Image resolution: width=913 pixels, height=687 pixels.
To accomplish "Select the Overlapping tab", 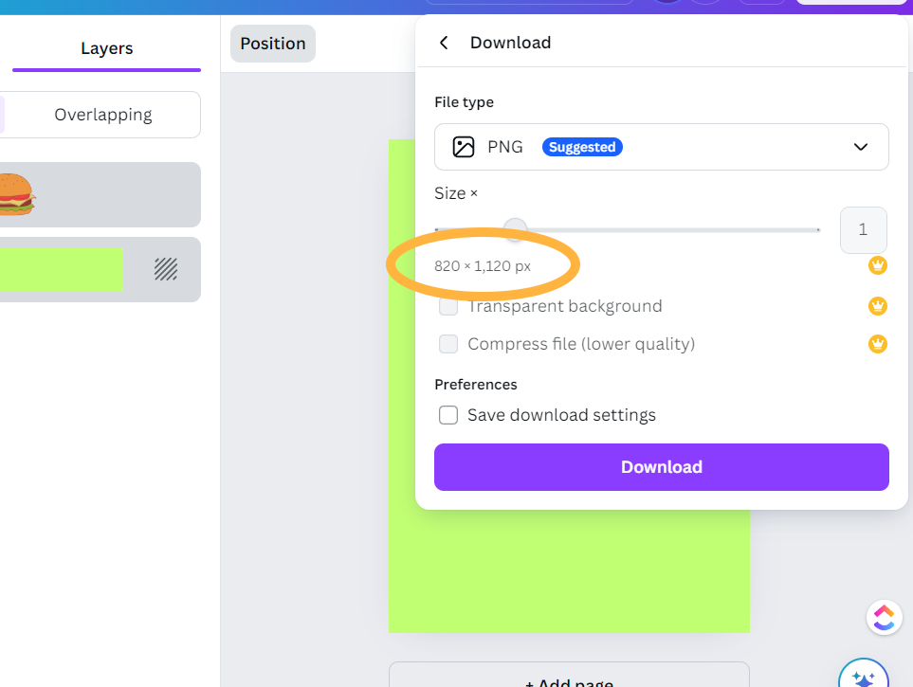I will [x=102, y=115].
